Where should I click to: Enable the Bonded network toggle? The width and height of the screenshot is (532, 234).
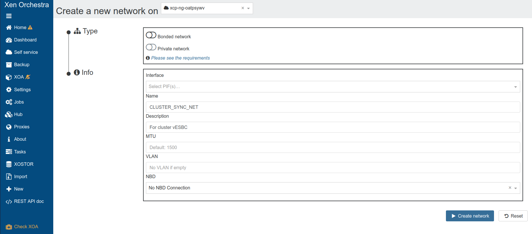pyautogui.click(x=151, y=35)
